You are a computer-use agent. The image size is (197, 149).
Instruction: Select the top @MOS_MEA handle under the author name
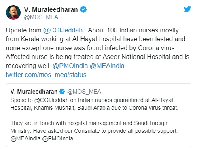[41, 17]
